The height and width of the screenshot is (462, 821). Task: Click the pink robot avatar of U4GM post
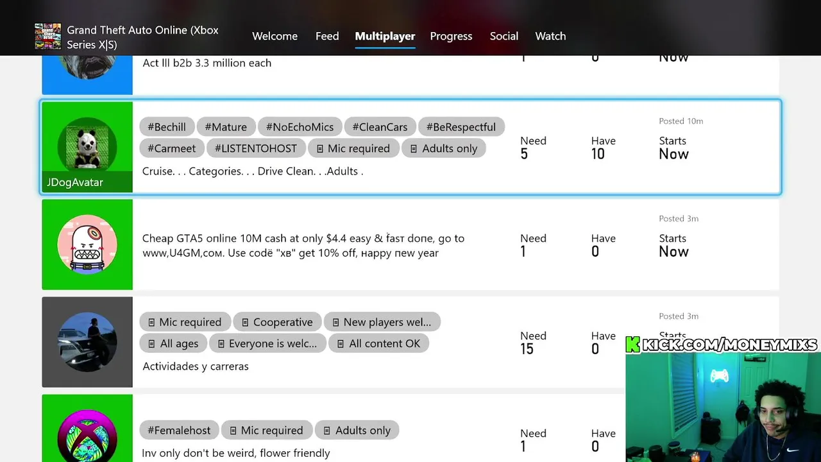pyautogui.click(x=87, y=244)
